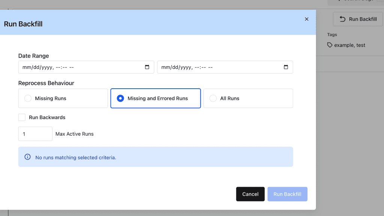Click the undo arrow icon in header Run Backfill
This screenshot has width=384, height=216.
coord(342,19)
